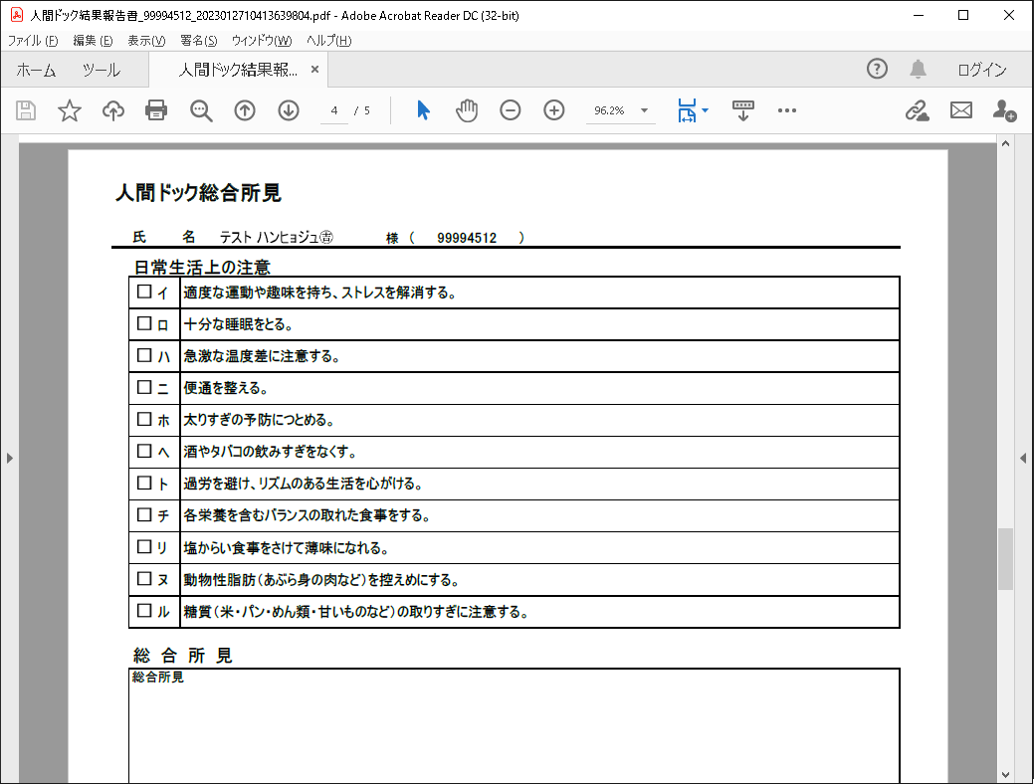Click the ログイン button
The width and height of the screenshot is (1034, 784).
[x=982, y=70]
